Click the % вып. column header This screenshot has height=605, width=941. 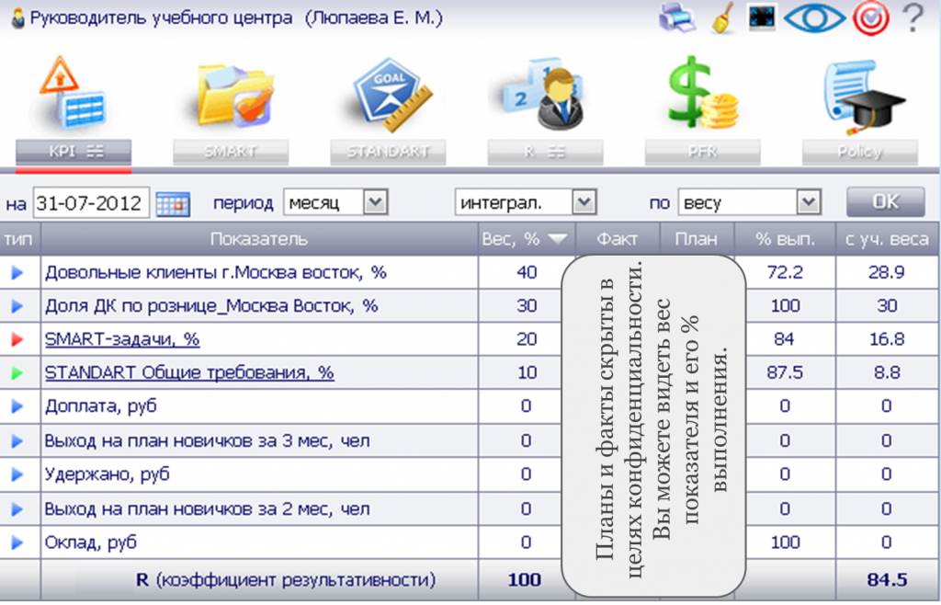785,239
